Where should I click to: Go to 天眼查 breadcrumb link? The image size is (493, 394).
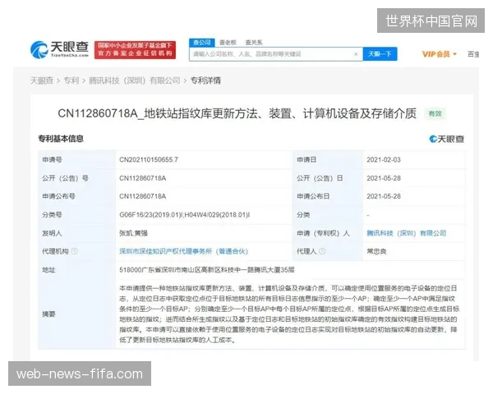(x=42, y=80)
